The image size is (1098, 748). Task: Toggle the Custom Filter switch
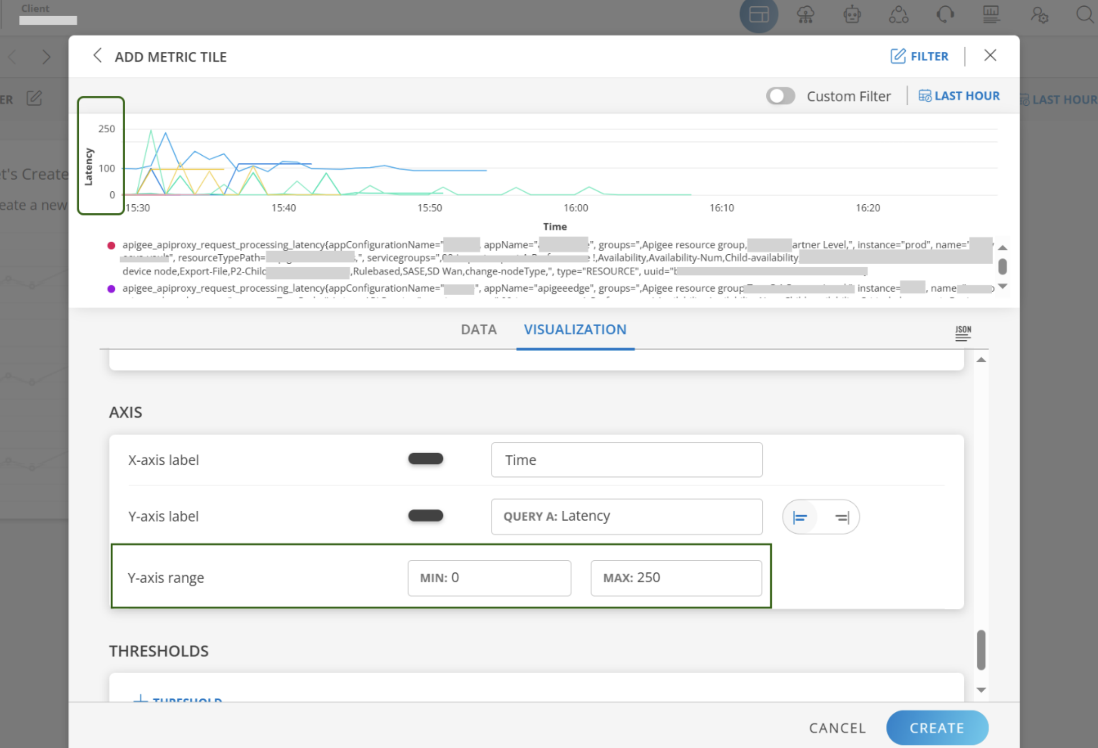click(x=780, y=96)
